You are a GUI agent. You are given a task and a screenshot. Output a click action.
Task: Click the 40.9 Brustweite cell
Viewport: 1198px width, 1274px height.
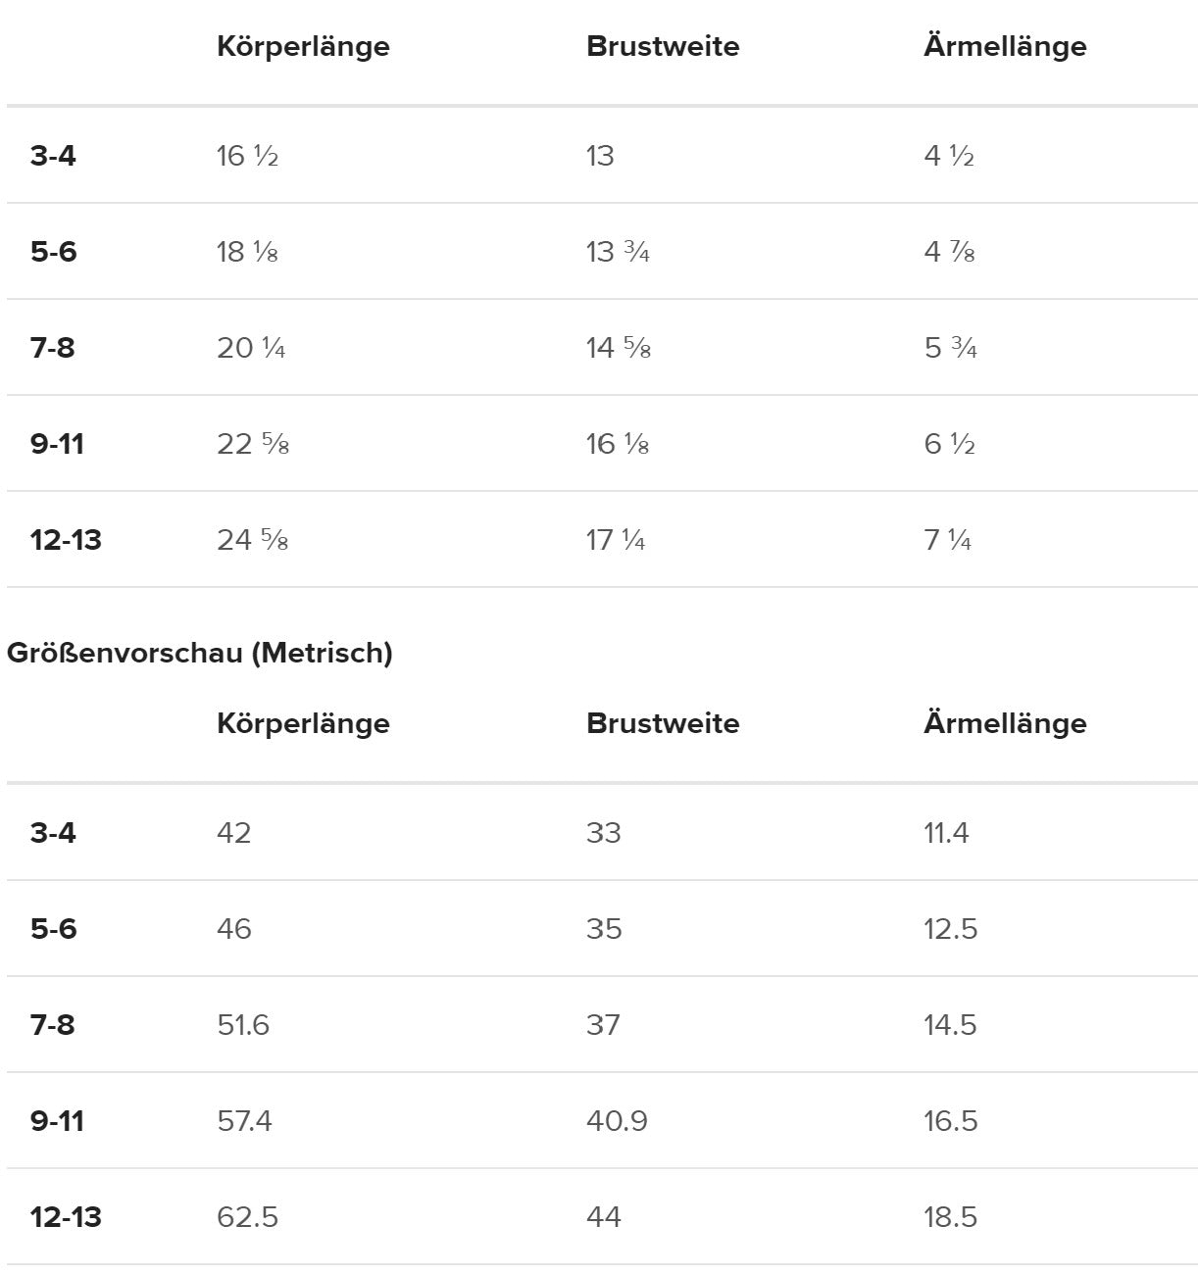click(617, 1121)
